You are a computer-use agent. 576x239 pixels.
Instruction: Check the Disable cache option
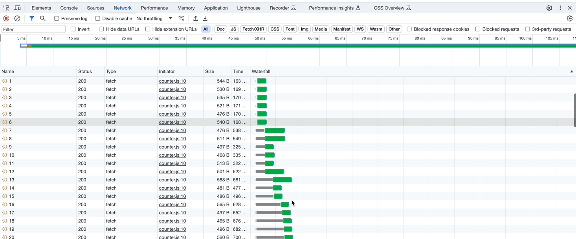click(98, 18)
